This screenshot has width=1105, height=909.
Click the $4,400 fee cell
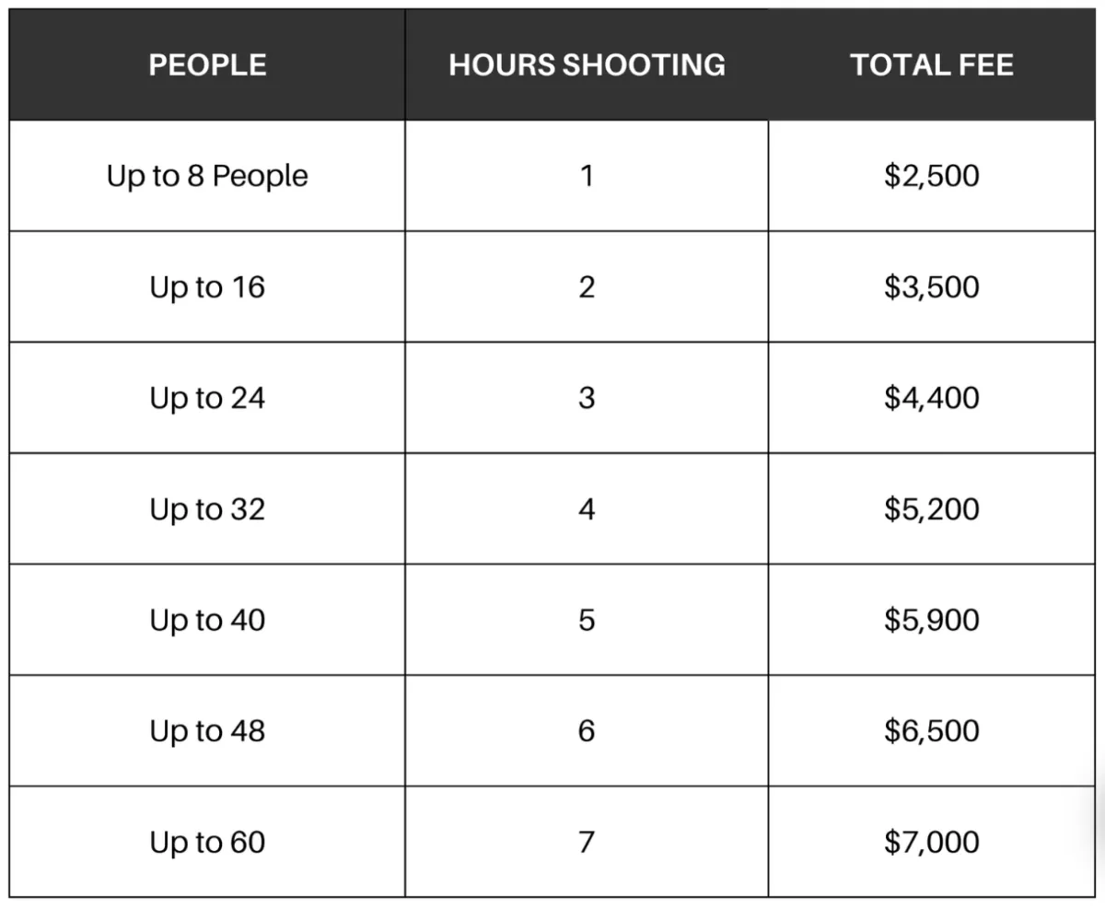click(932, 398)
